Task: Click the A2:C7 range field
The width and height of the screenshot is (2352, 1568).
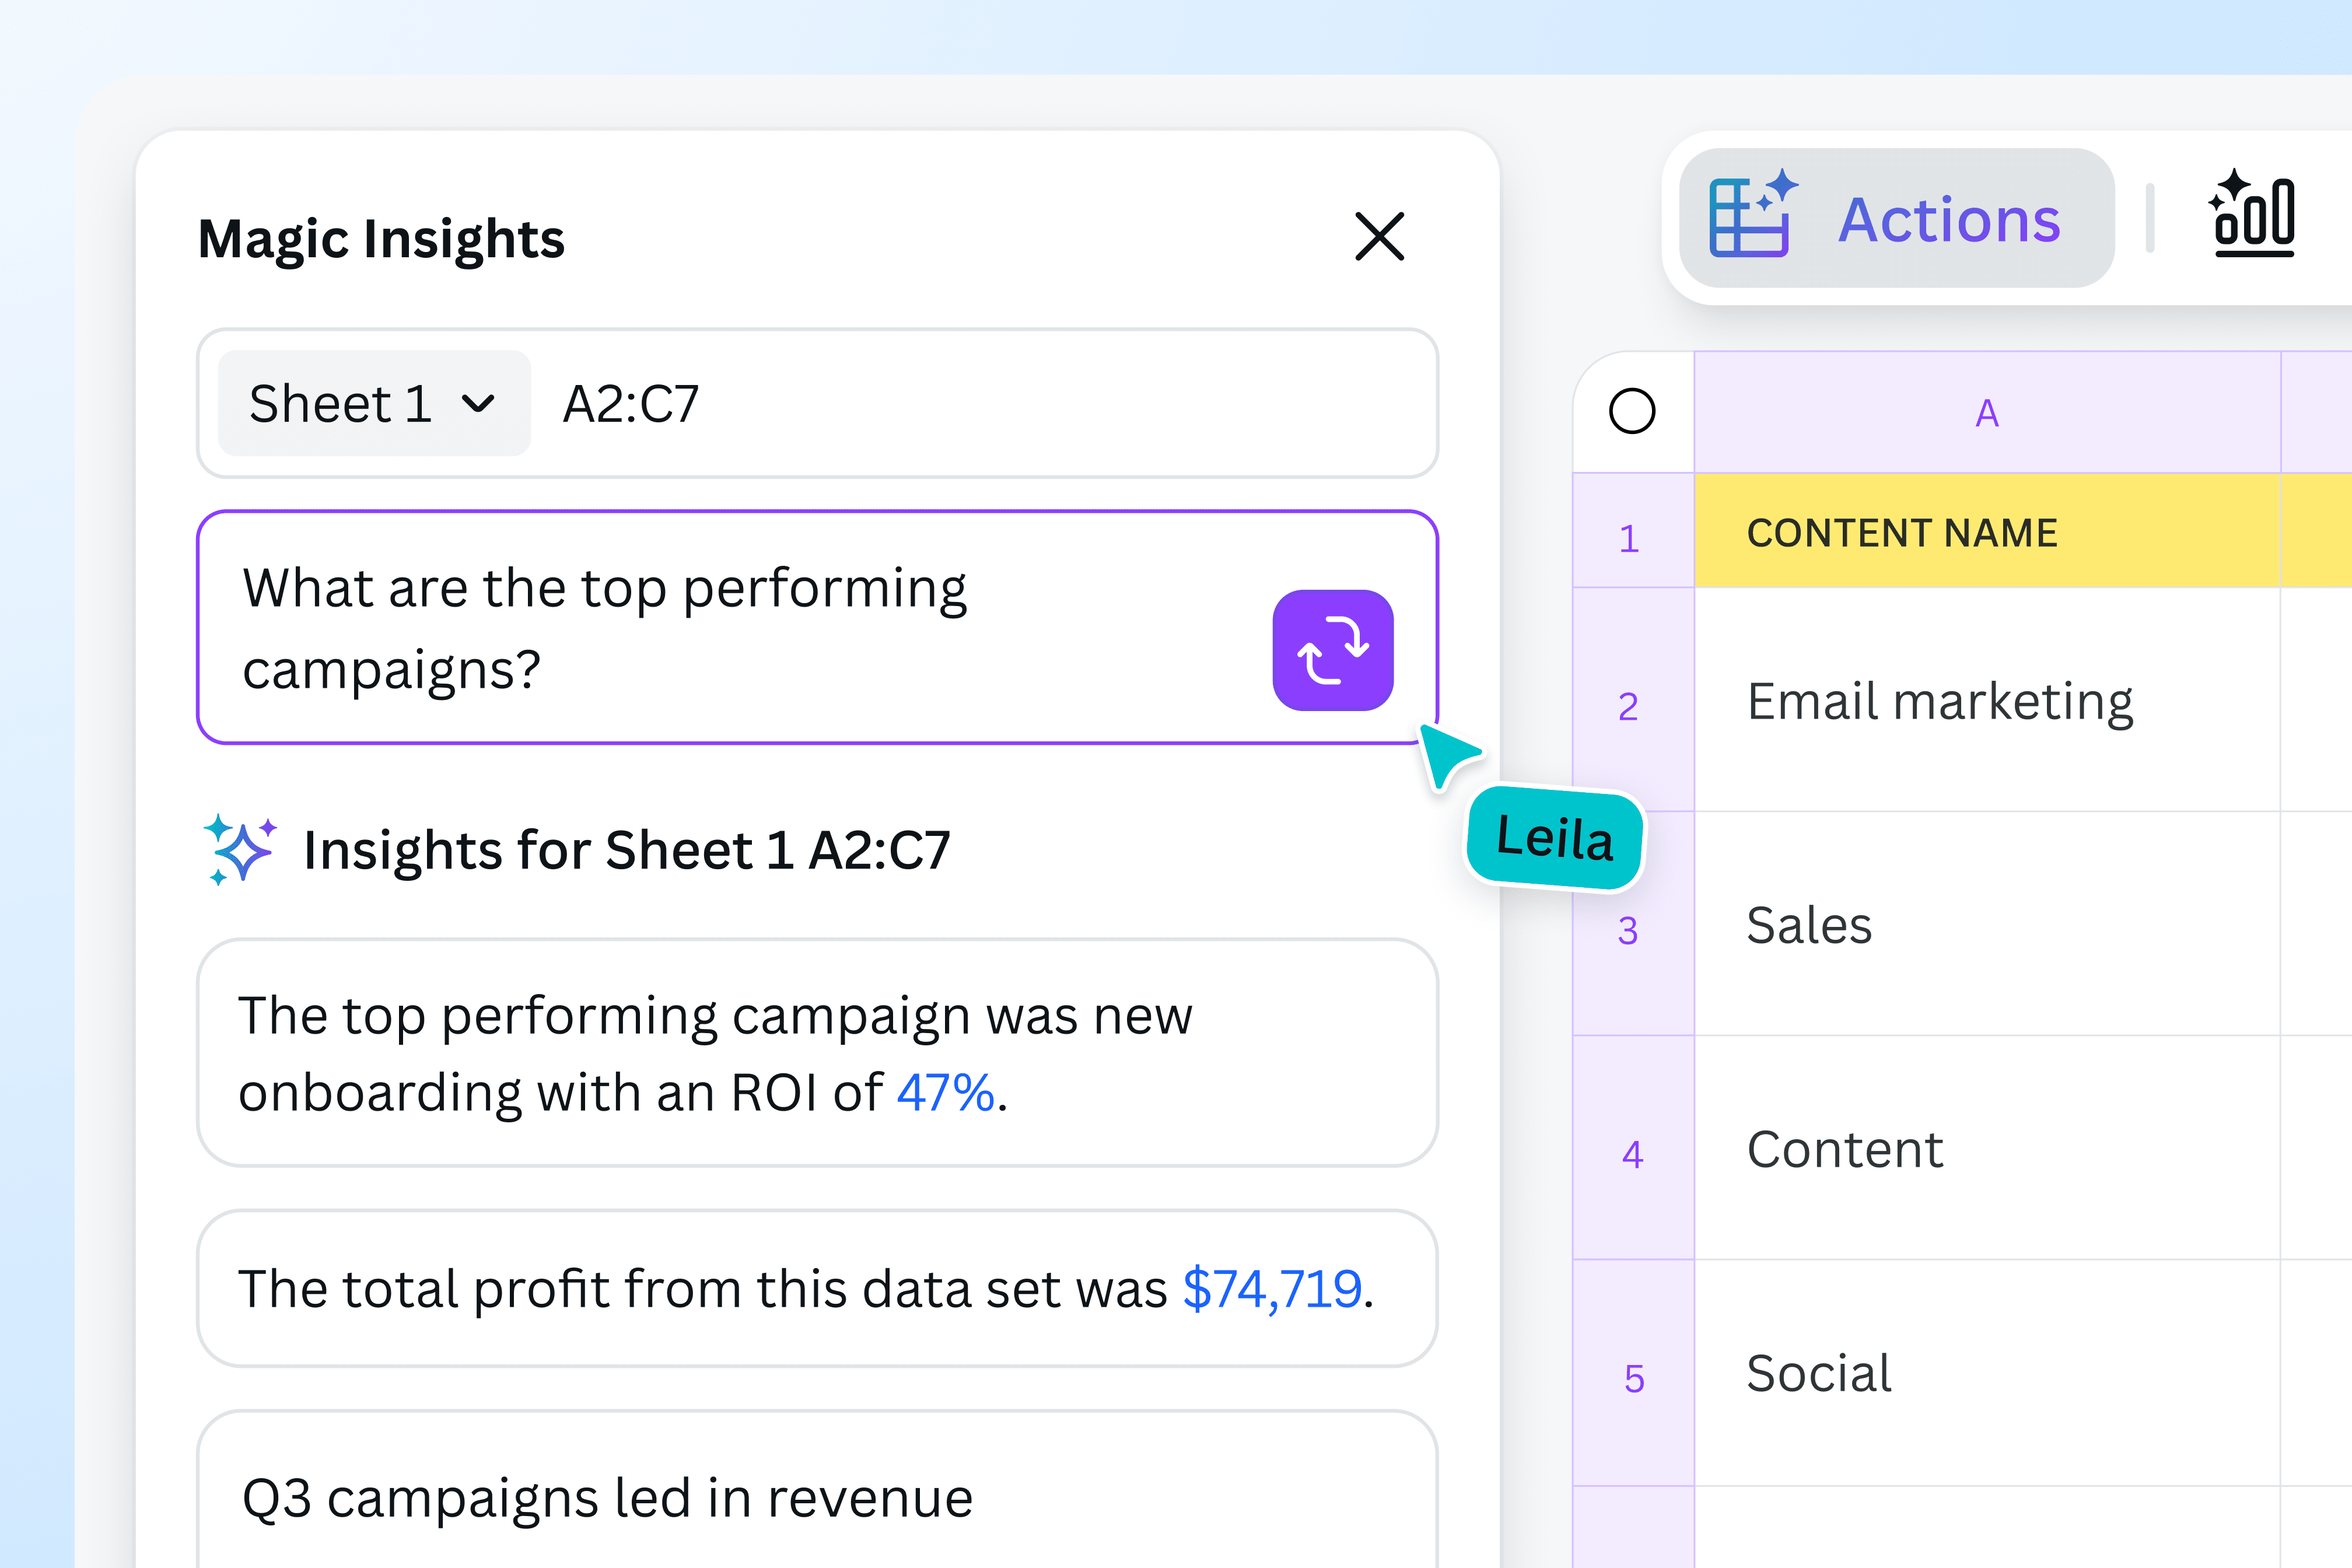Action: click(x=631, y=403)
